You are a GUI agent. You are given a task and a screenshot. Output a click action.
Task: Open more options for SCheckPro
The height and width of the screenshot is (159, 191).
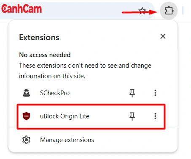(x=155, y=93)
